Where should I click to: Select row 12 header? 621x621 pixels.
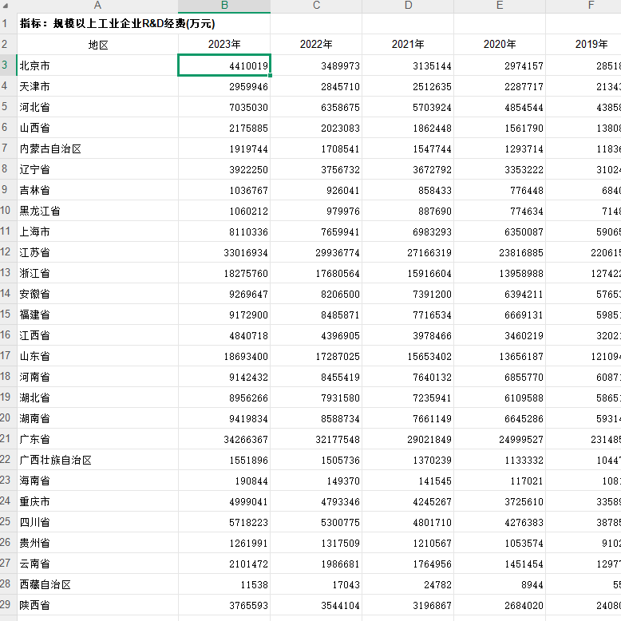[8, 252]
